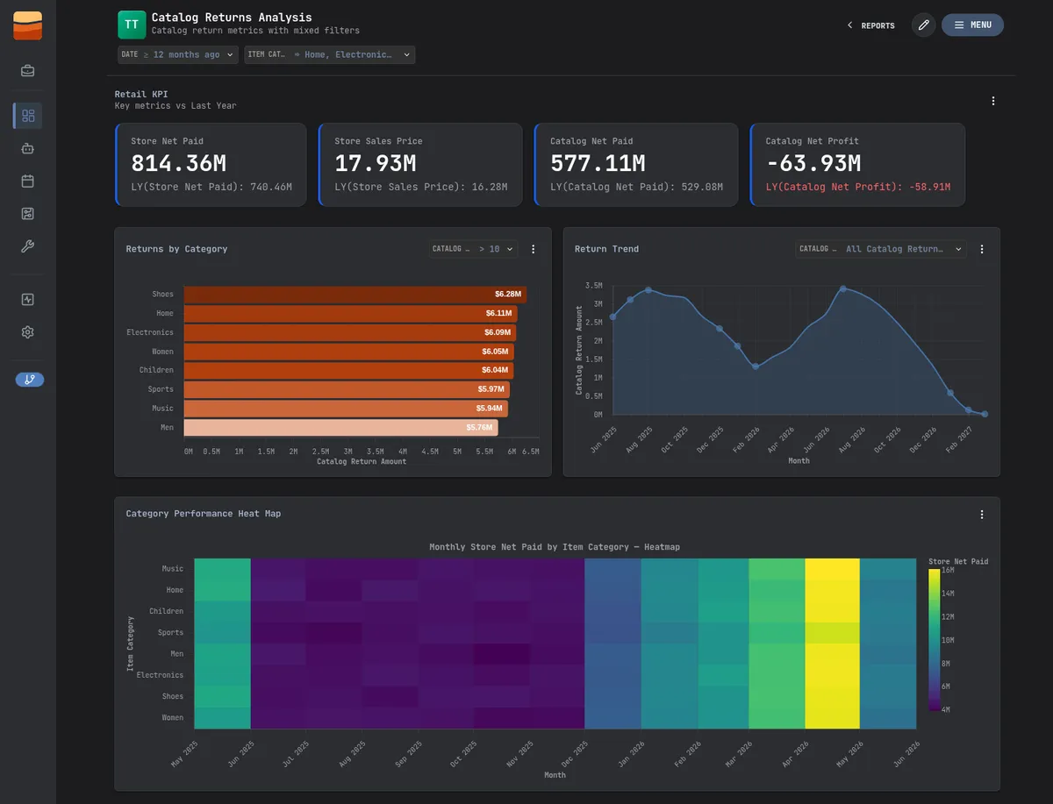Click the last data point on Return Trend line

tap(985, 414)
